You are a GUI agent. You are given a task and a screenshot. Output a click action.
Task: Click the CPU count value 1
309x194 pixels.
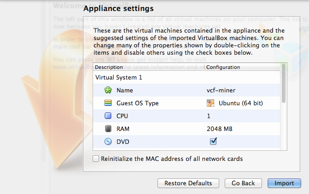209,116
